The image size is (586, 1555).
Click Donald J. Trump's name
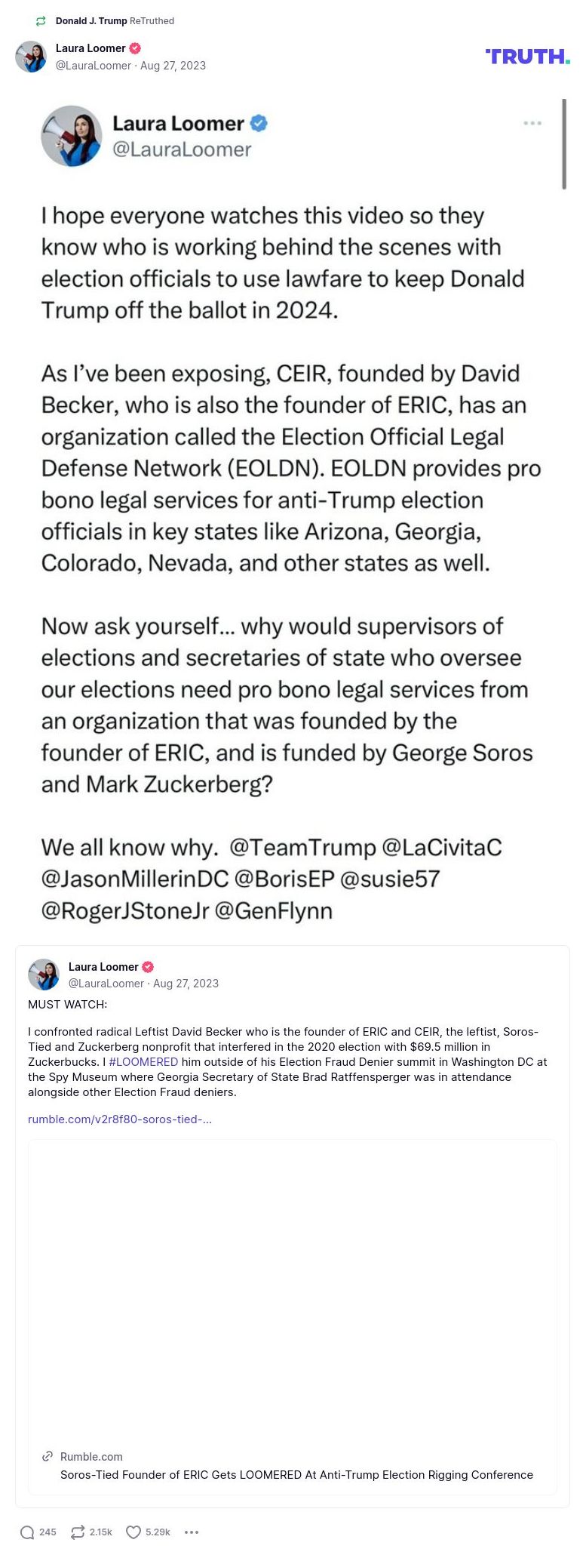tap(91, 21)
